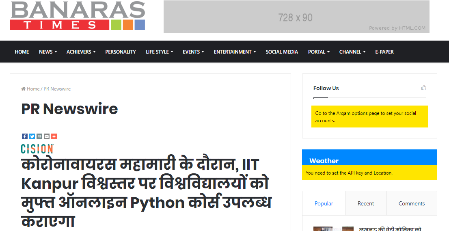This screenshot has width=449, height=231.
Task: Click the Banaras Times logo
Action: point(78,16)
